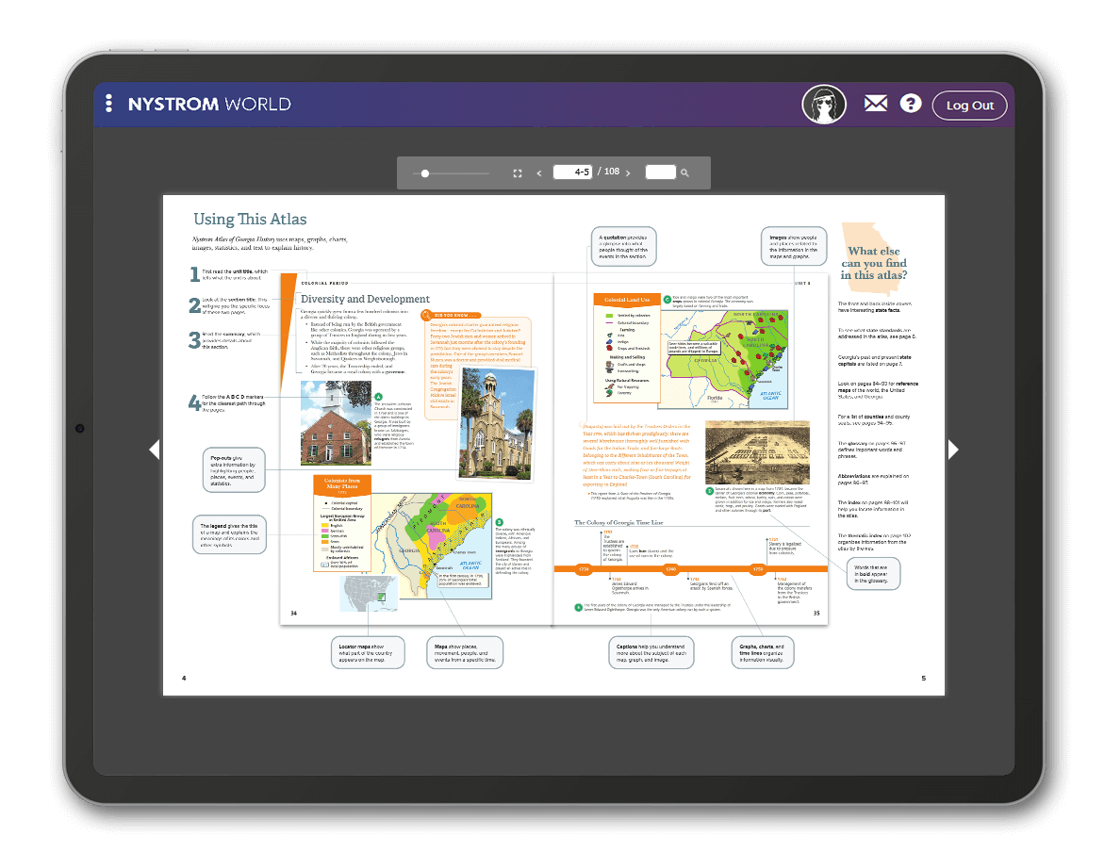The image size is (1104, 852).
Task: Go back using the previous-page chevron
Action: pos(538,172)
